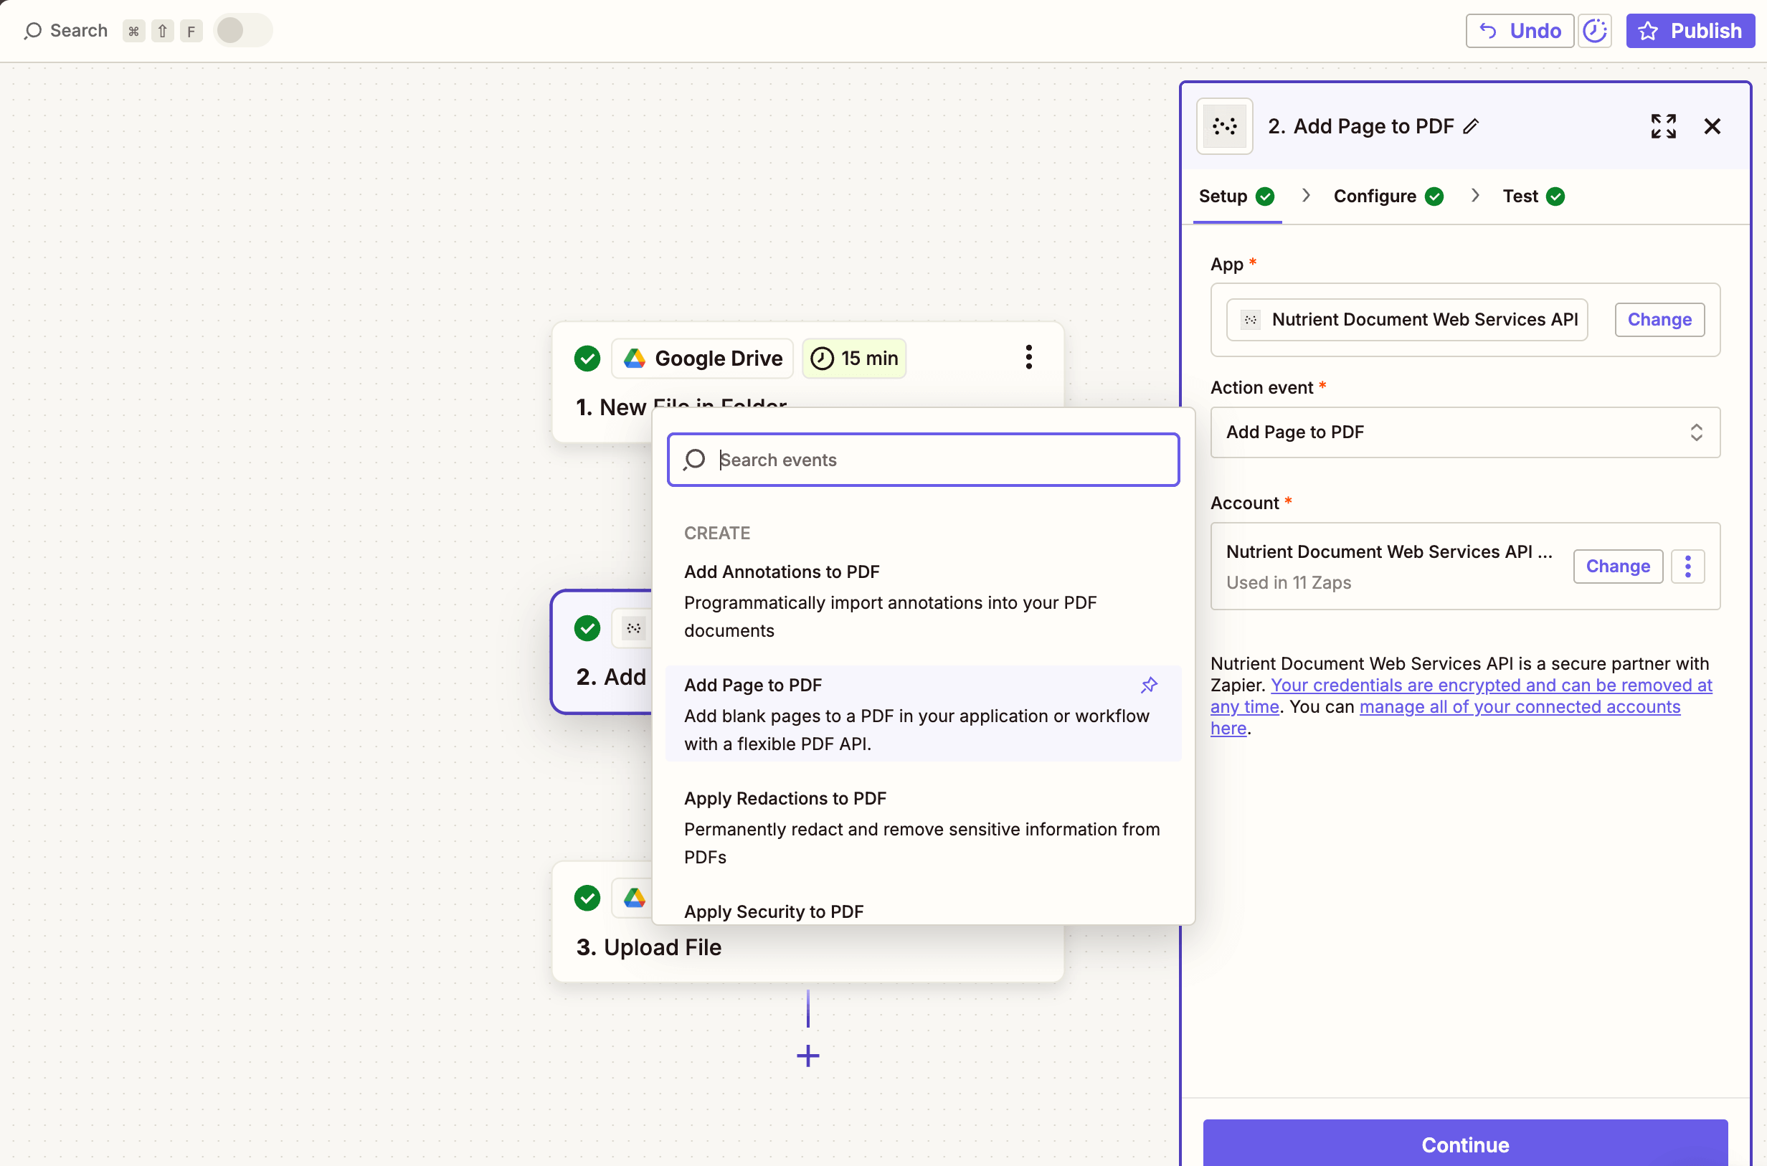Viewport: 1767px width, 1166px height.
Task: Click the Nutrient app icon in panel header
Action: coord(1224,126)
